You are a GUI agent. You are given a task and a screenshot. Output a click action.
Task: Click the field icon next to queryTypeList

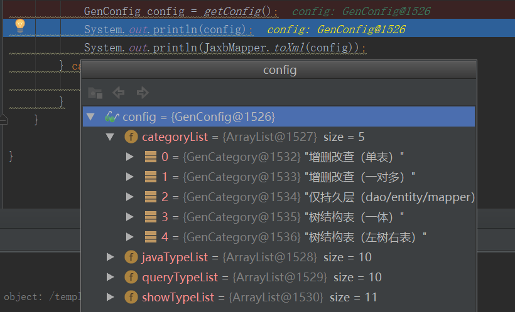pos(131,278)
